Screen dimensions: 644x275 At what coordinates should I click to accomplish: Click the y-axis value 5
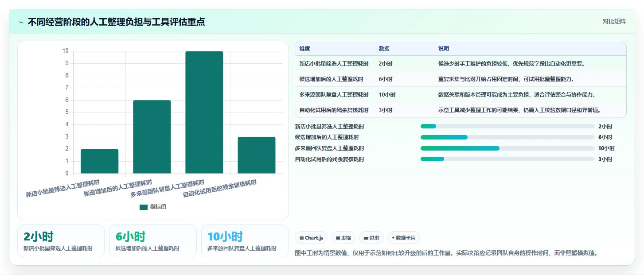tap(67, 112)
